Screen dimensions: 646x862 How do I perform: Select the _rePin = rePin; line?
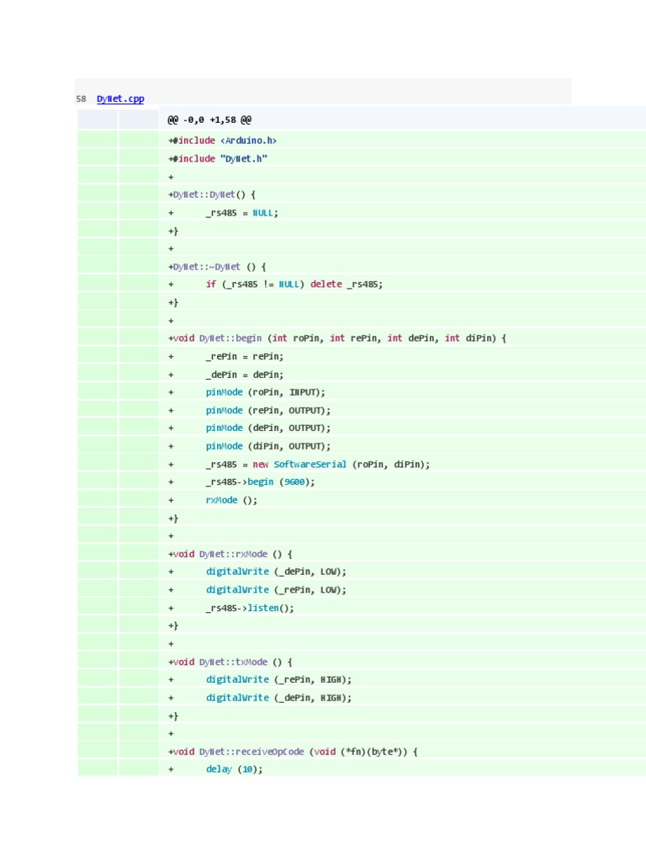click(245, 356)
